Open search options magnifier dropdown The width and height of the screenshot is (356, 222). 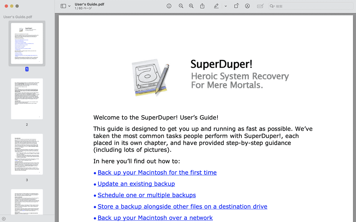coord(272,6)
